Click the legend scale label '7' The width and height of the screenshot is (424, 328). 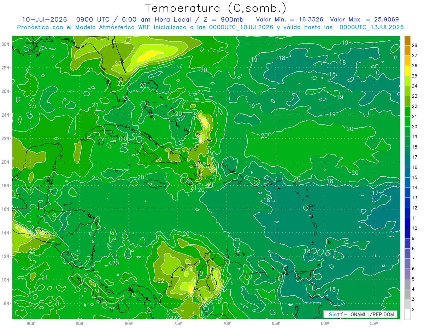pos(413,259)
